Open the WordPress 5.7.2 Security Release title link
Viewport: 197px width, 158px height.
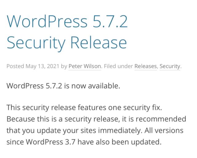point(67,32)
